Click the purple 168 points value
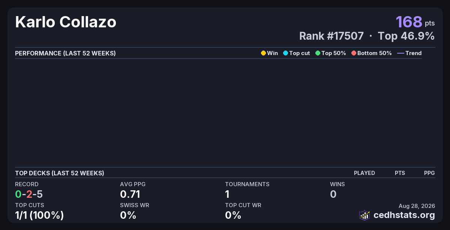The height and width of the screenshot is (230, 450). [x=409, y=22]
